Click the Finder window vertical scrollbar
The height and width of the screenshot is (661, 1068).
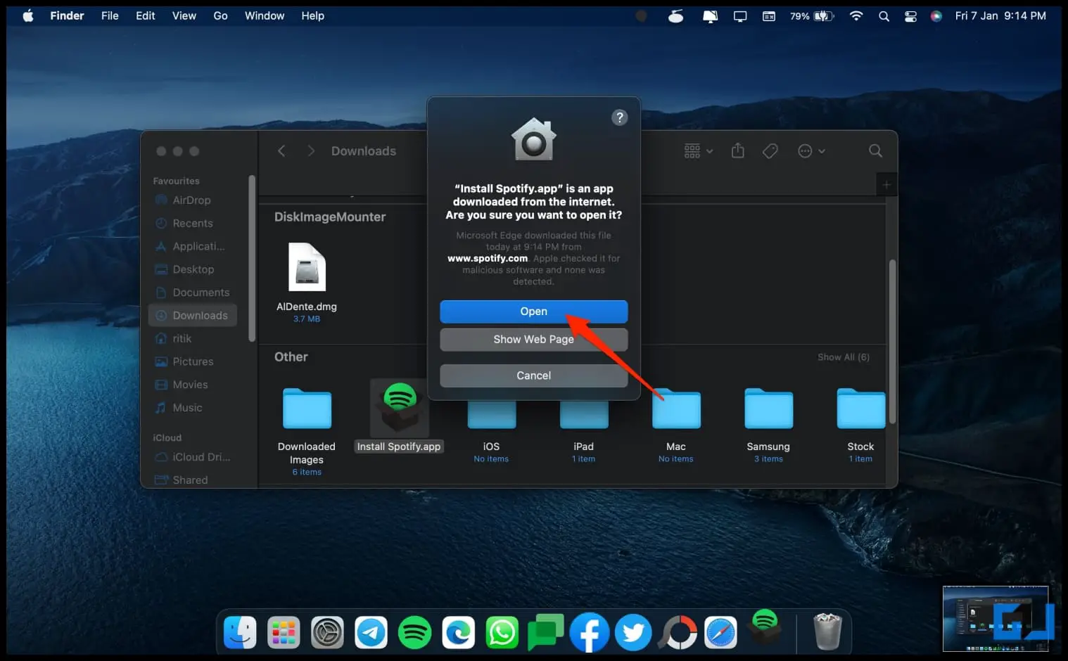point(892,342)
